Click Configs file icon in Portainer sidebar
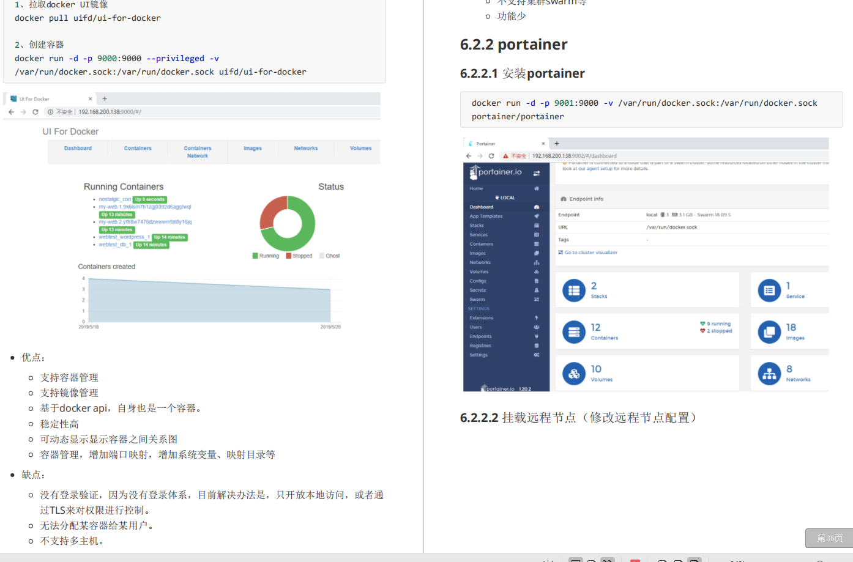Viewport: 853px width, 562px height. pyautogui.click(x=537, y=281)
